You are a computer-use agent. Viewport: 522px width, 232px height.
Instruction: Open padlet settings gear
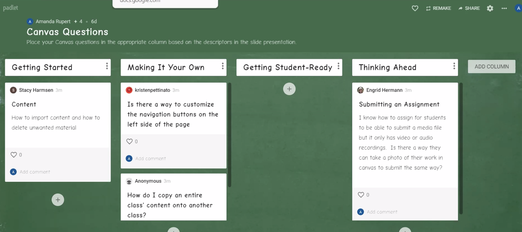pos(490,8)
